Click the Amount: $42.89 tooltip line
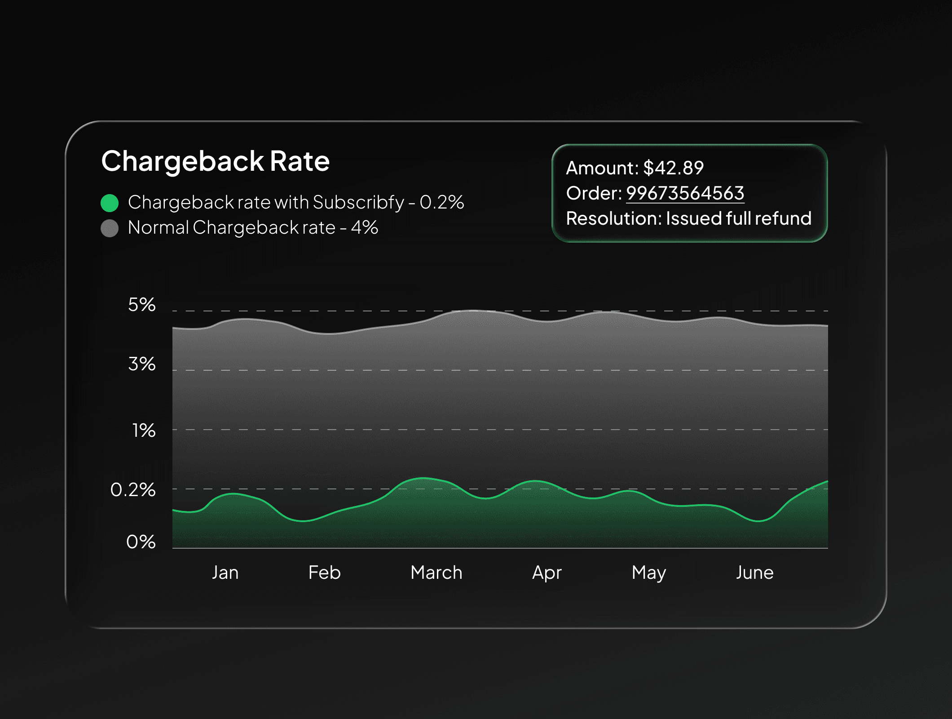 tap(635, 168)
